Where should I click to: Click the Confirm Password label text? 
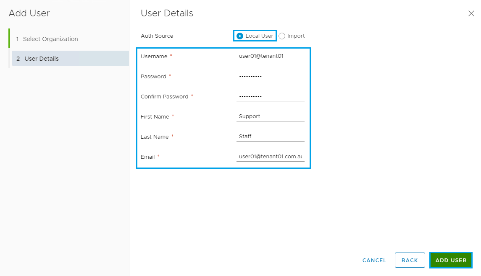[164, 96]
